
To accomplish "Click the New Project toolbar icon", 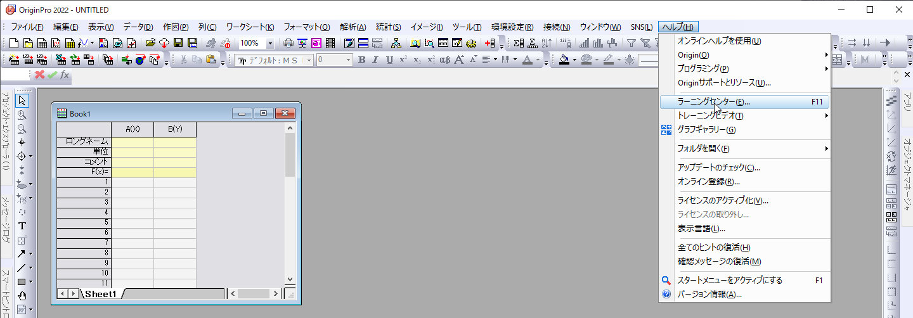I will 15,43.
